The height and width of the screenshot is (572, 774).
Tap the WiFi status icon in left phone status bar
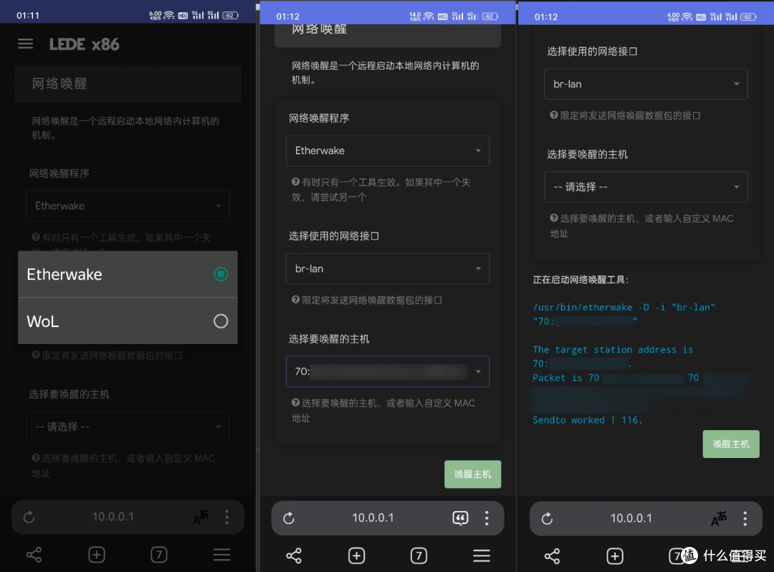pyautogui.click(x=169, y=15)
